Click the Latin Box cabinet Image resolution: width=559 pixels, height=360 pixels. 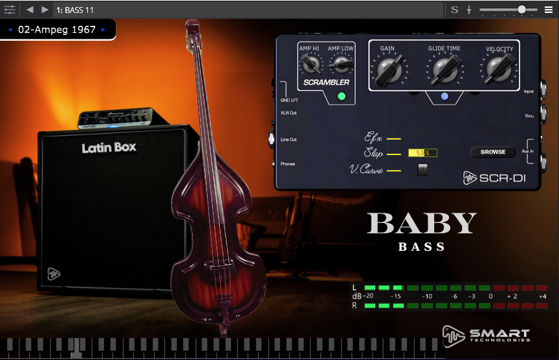tap(114, 210)
